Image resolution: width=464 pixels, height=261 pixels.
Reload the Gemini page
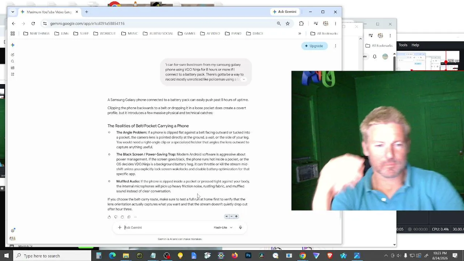coord(33,24)
